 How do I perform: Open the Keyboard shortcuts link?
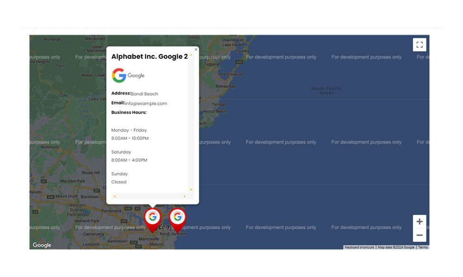click(359, 247)
